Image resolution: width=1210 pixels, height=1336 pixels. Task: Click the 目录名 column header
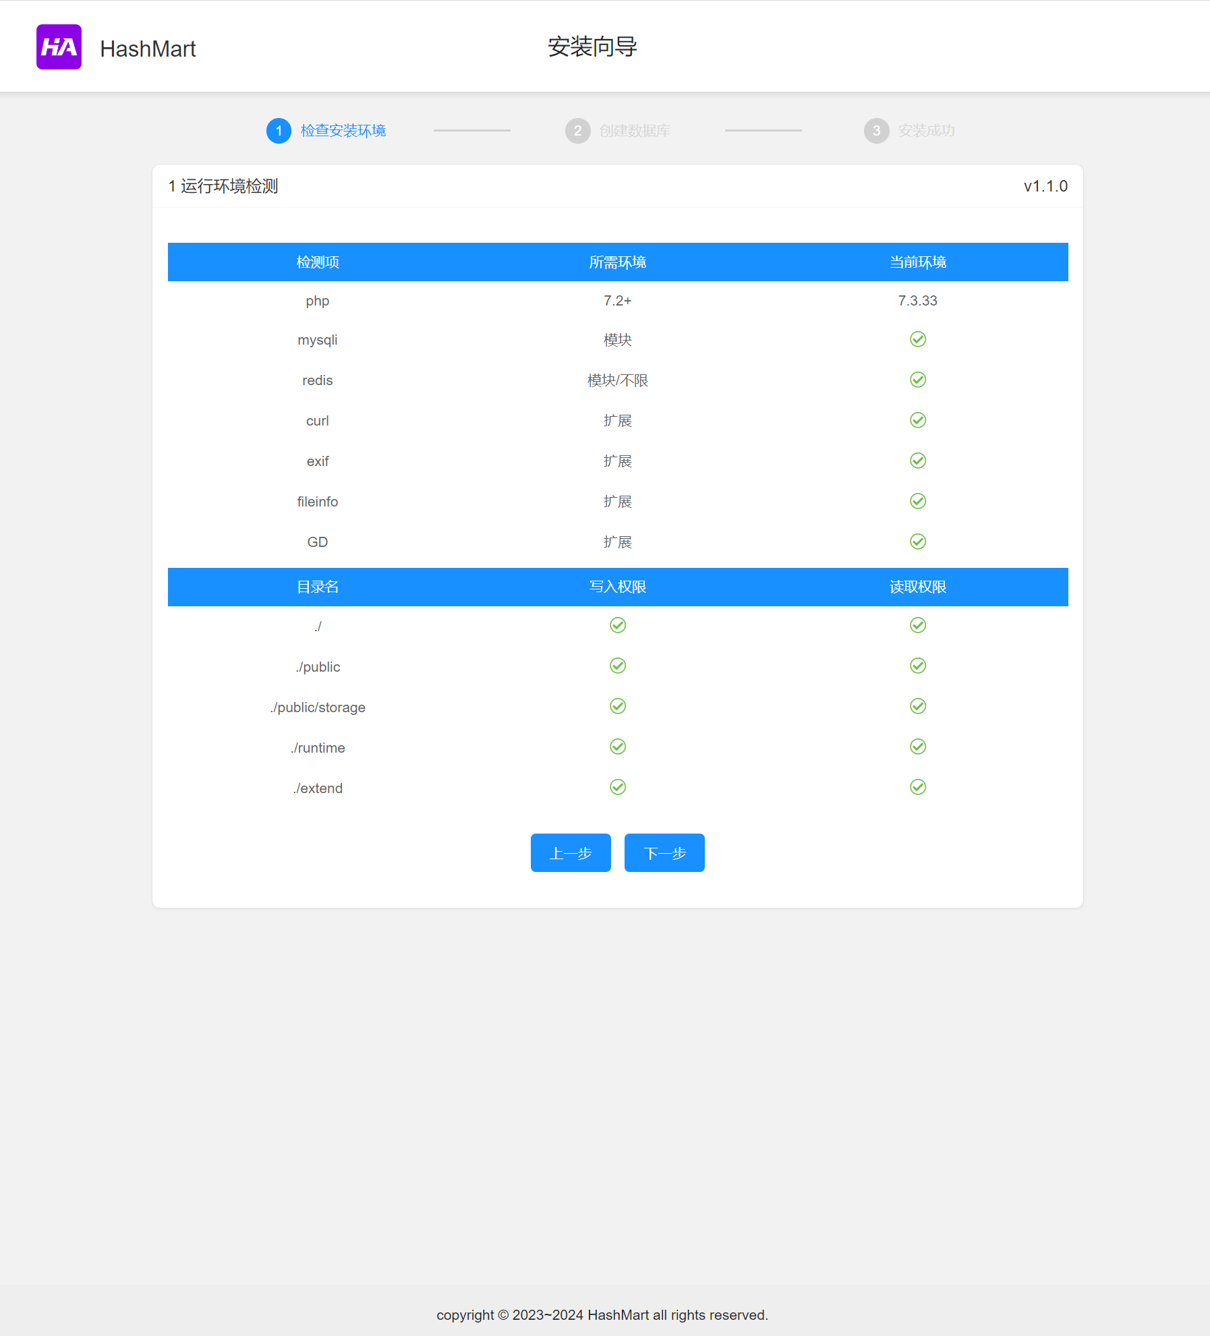click(x=318, y=587)
